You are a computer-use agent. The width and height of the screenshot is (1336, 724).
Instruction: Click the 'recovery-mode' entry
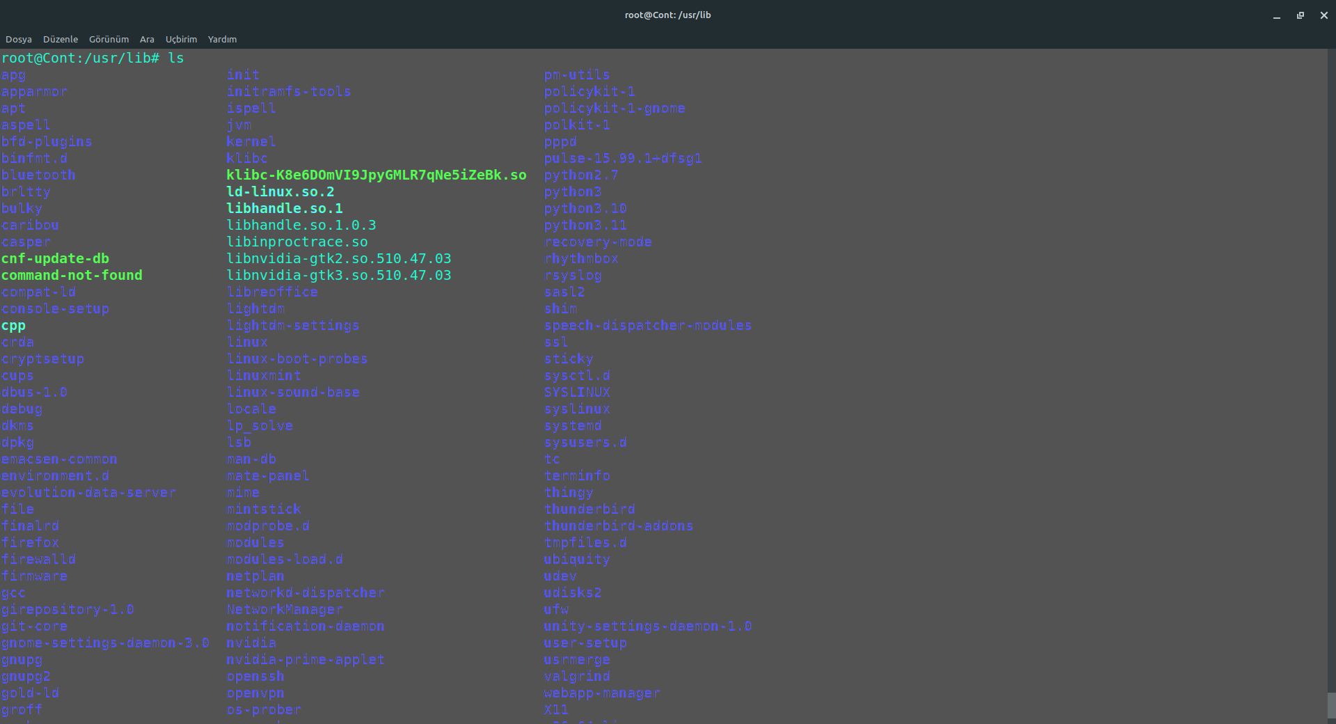pos(598,242)
